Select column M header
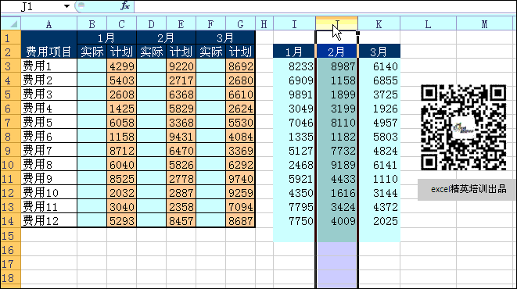The height and width of the screenshot is (289, 517). [x=485, y=24]
